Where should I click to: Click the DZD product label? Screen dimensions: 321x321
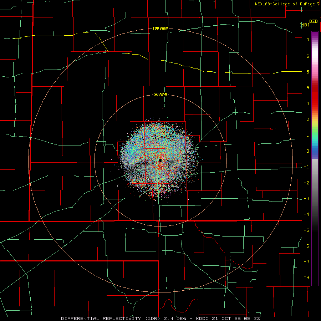(x=314, y=21)
